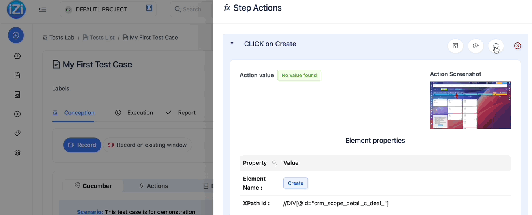Collapse the CLICK on Create step
This screenshot has width=532, height=215.
(x=232, y=43)
